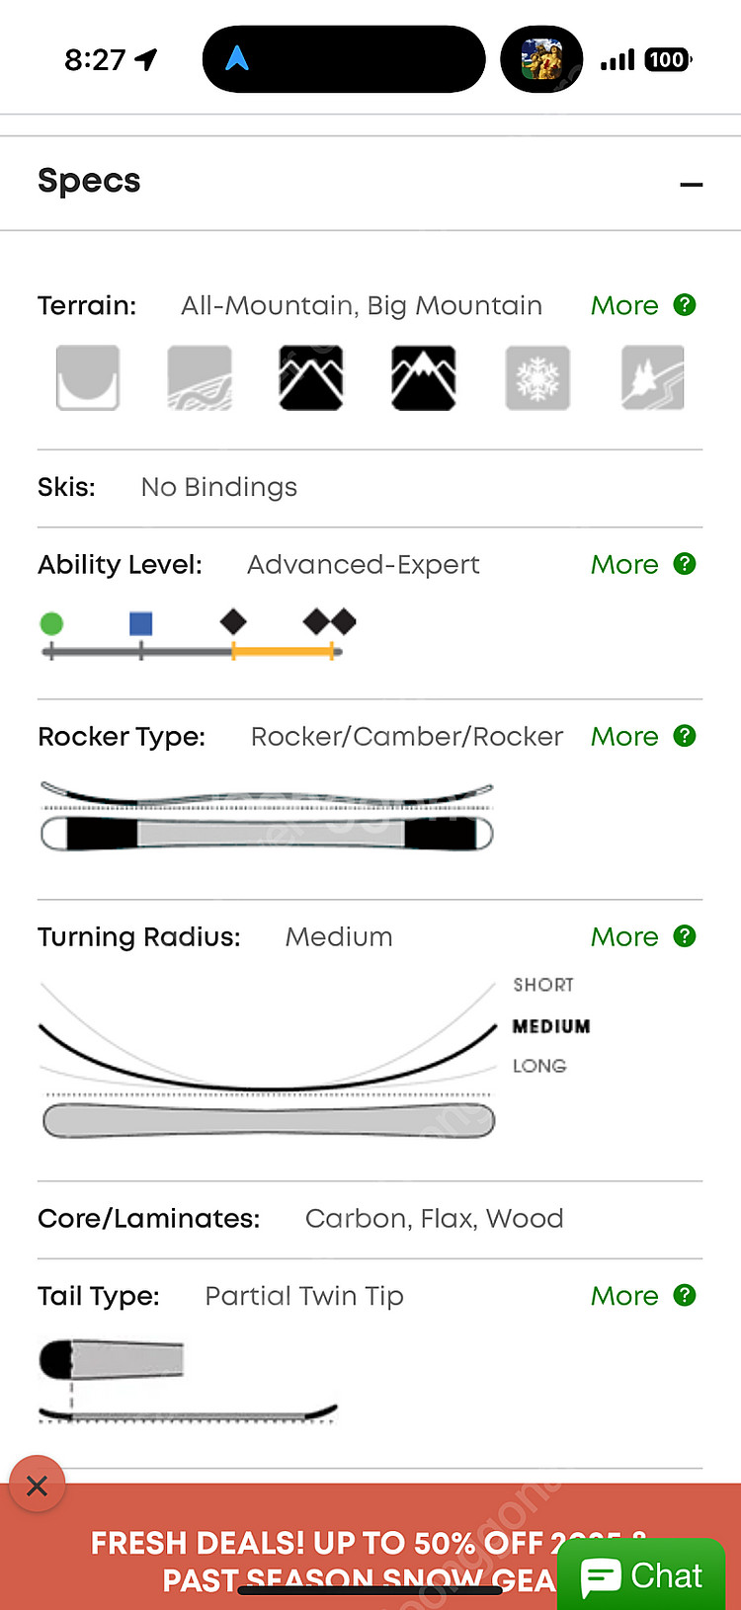Click the backcountry trees terrain icon
Image resolution: width=741 pixels, height=1610 pixels.
653,377
